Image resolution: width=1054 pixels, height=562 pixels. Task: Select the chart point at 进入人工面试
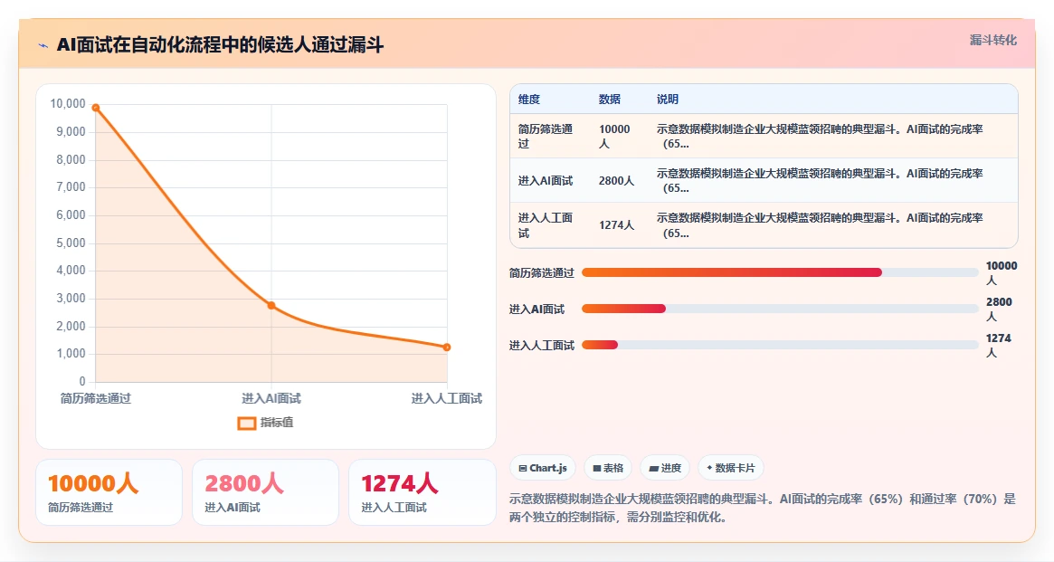(x=447, y=347)
